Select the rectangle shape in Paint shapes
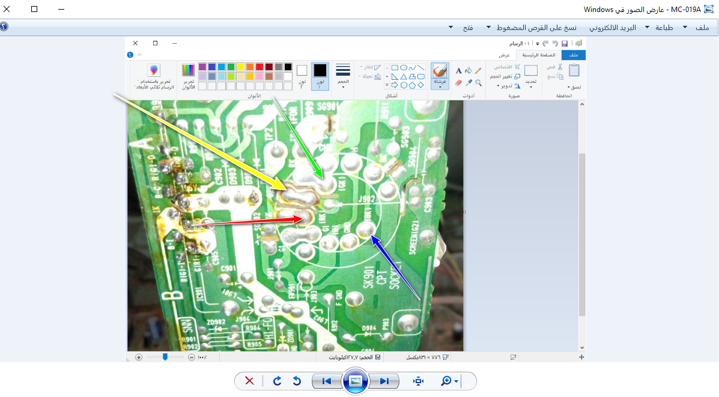The height and width of the screenshot is (397, 719). (x=395, y=67)
